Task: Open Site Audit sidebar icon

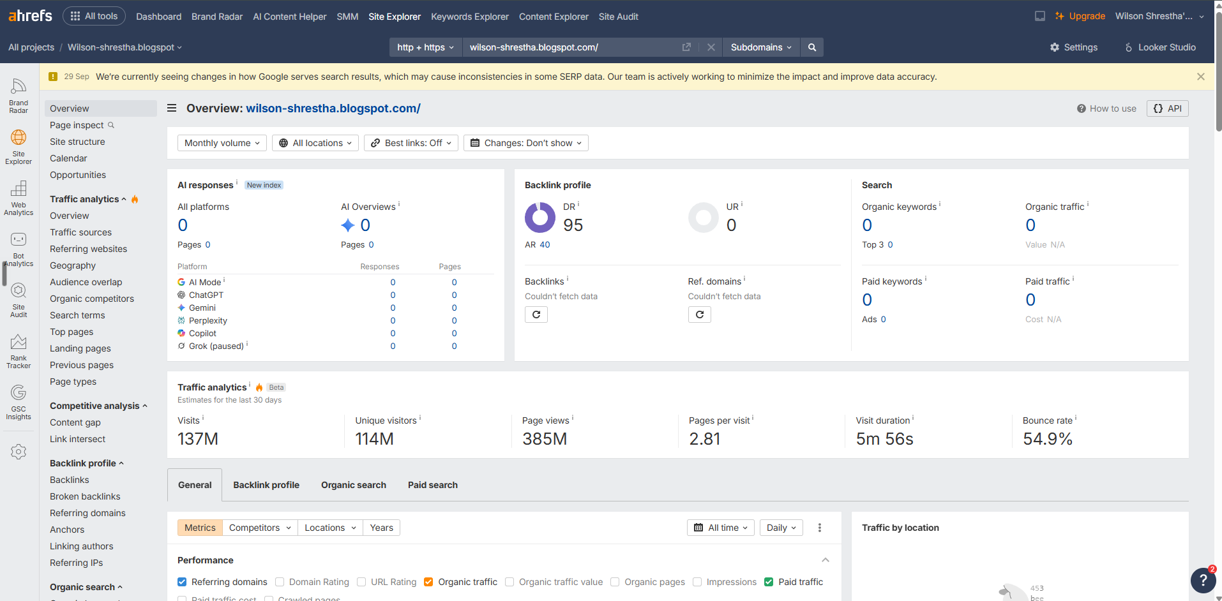Action: [x=19, y=300]
